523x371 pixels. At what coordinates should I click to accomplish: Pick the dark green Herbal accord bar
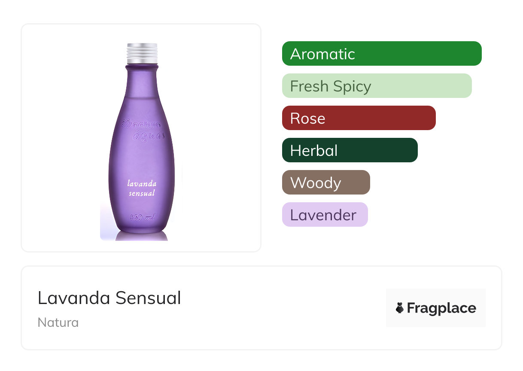tap(350, 150)
